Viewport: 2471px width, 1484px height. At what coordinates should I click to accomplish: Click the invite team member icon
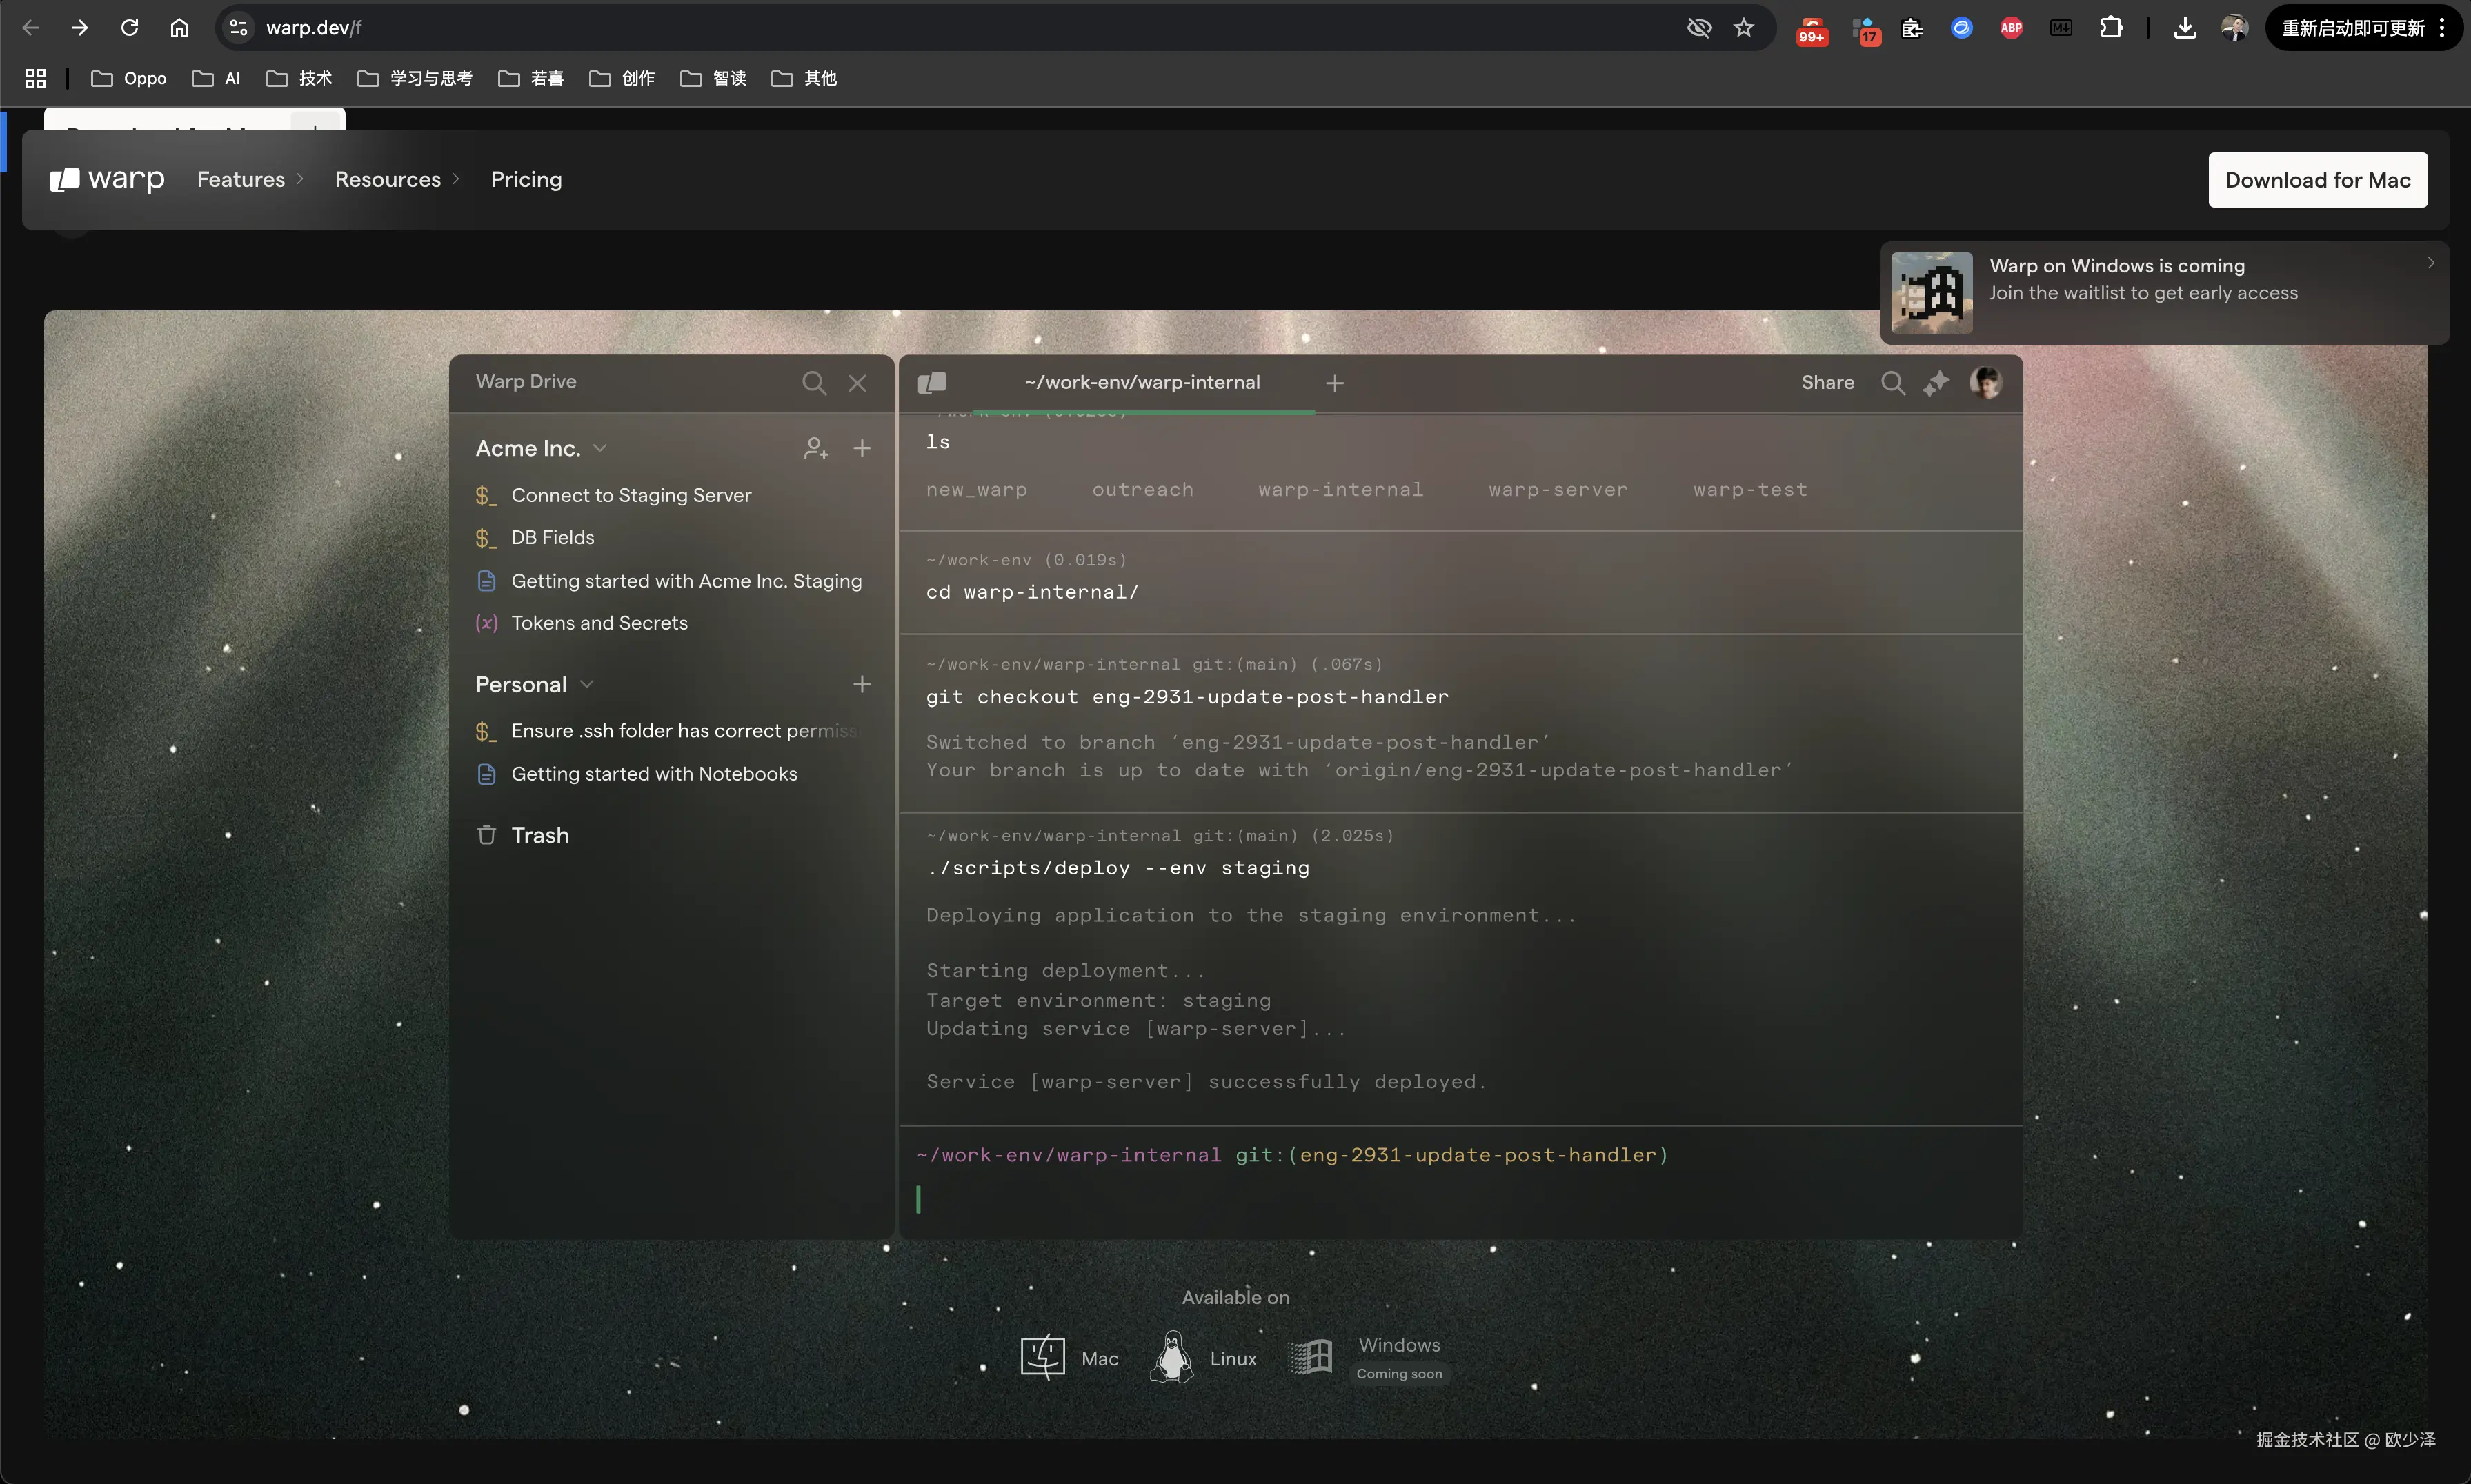click(815, 448)
